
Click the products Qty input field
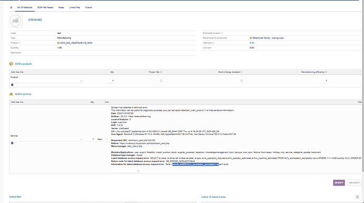(110, 81)
